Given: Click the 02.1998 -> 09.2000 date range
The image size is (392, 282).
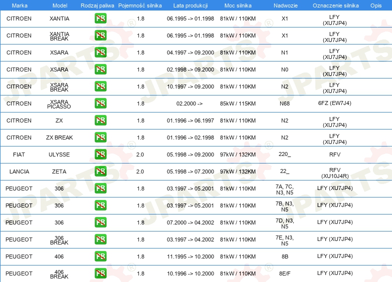Looking at the screenshot, I should click(x=190, y=69).
